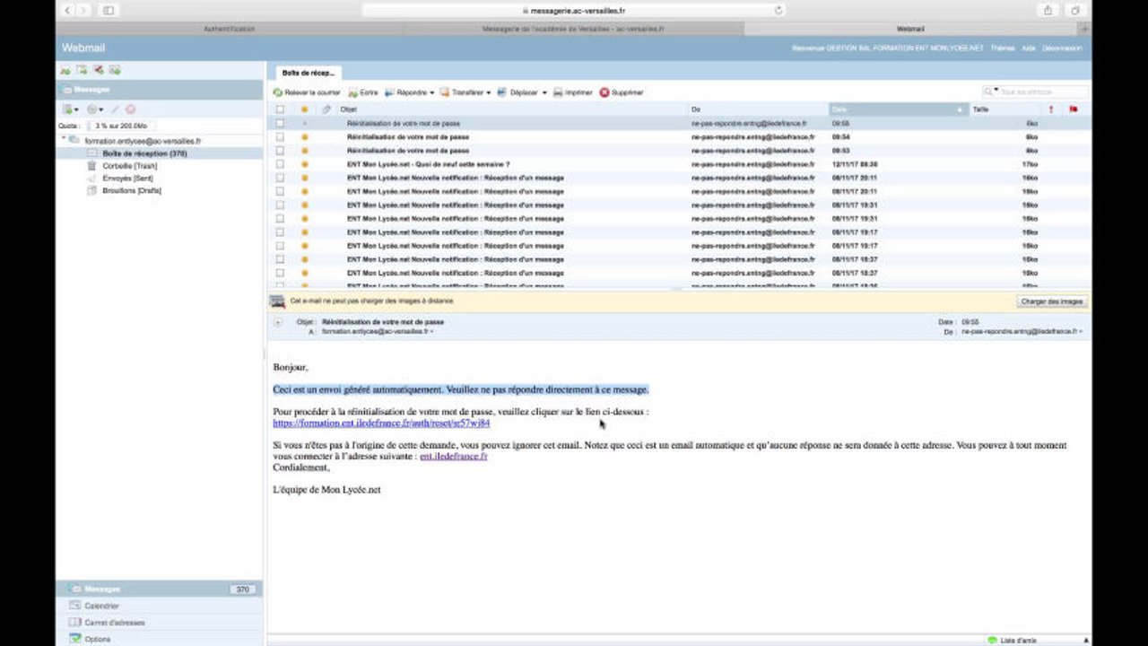Open the Thèmes menu in top bar

(x=1003, y=48)
